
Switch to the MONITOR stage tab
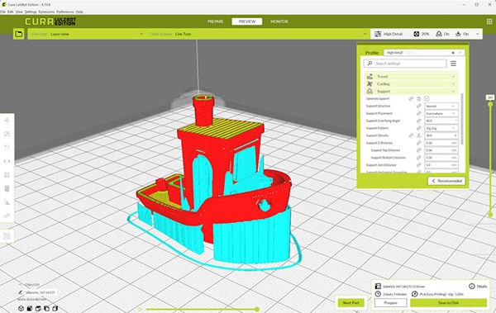[279, 21]
